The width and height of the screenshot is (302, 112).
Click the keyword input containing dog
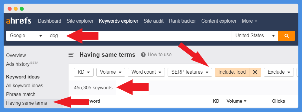[x=139, y=36]
